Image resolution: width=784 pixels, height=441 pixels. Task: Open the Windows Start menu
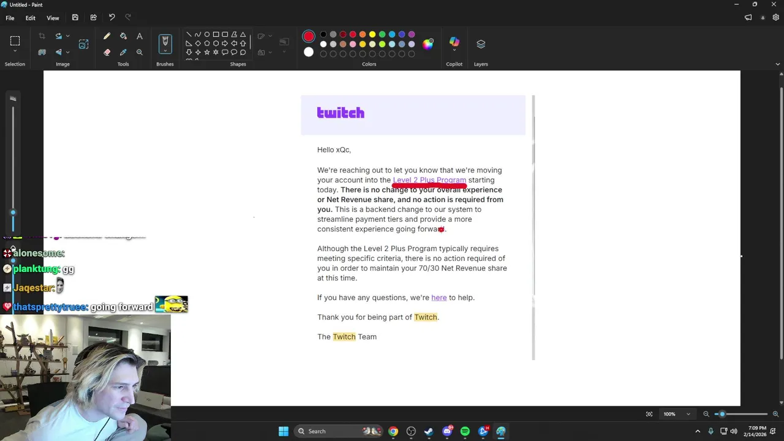coord(284,431)
